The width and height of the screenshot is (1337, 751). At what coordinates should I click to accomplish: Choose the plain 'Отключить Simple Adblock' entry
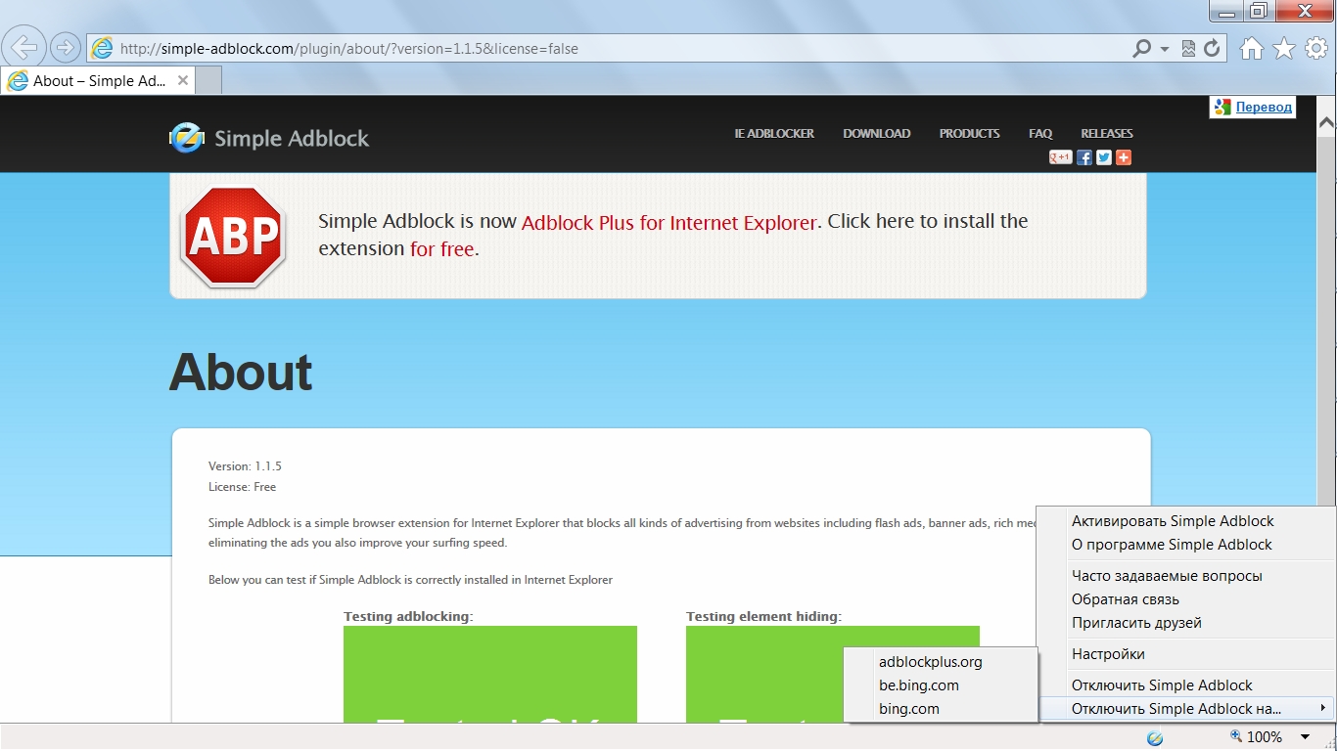pos(1186,685)
